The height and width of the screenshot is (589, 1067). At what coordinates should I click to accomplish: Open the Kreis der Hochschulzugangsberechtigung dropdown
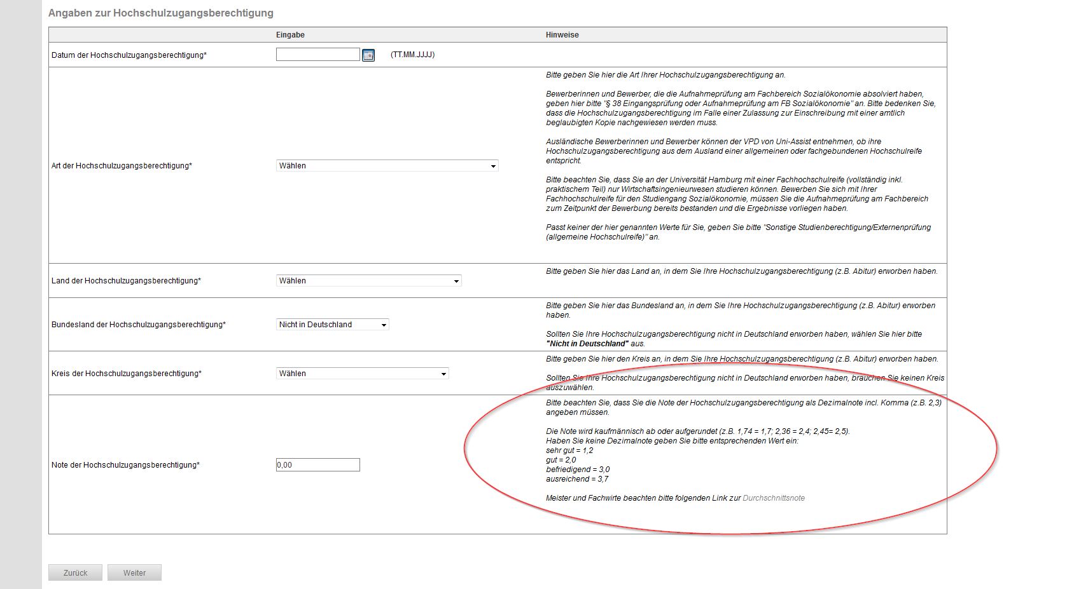pos(363,373)
